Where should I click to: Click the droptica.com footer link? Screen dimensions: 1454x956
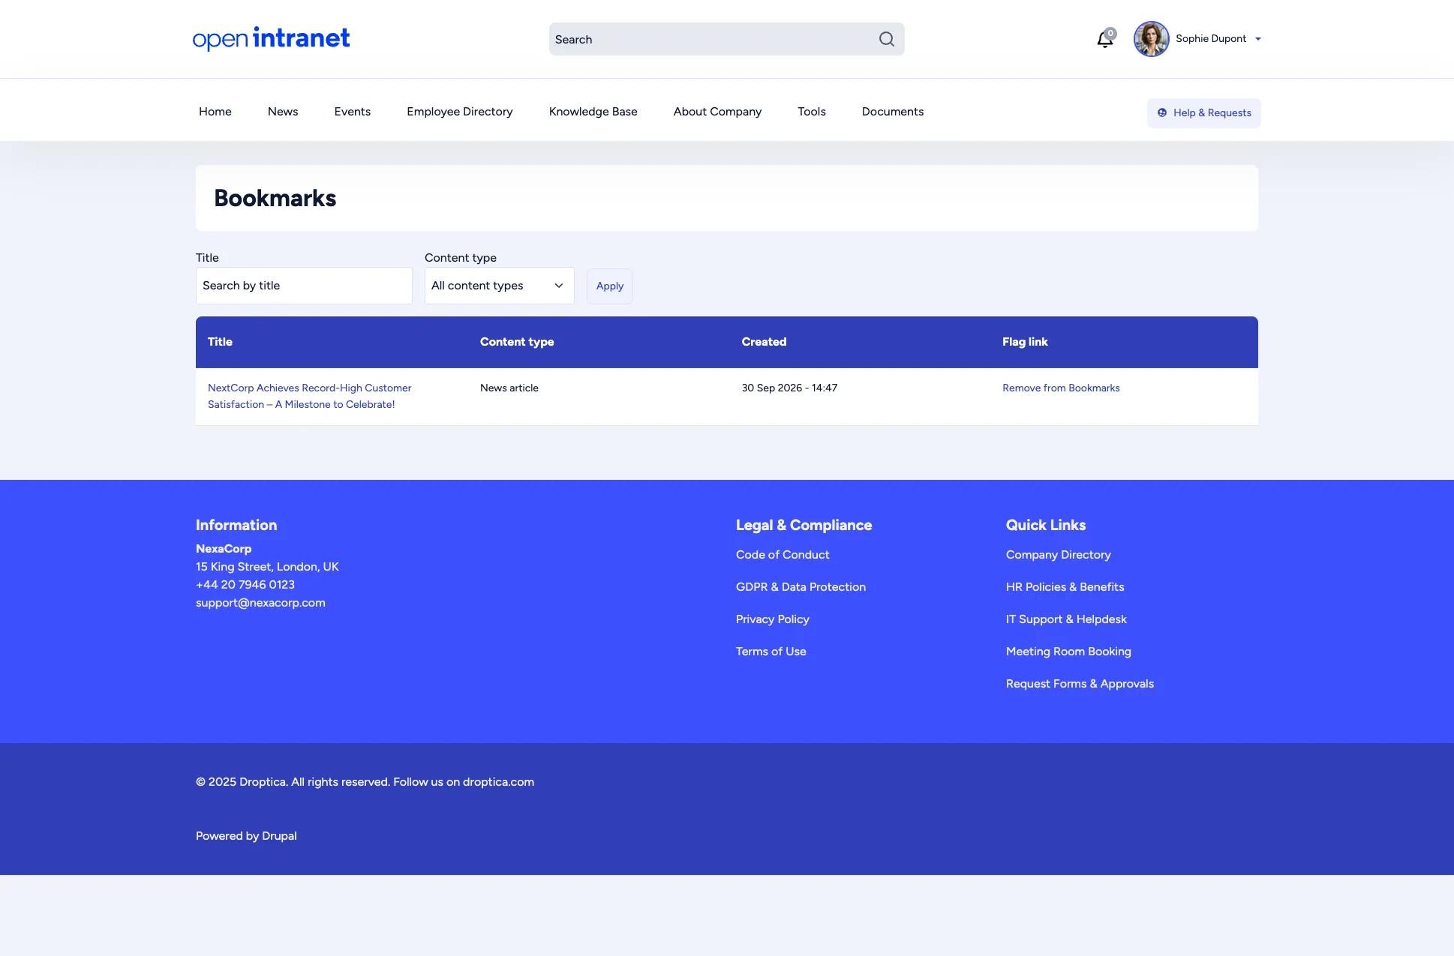coord(498,782)
